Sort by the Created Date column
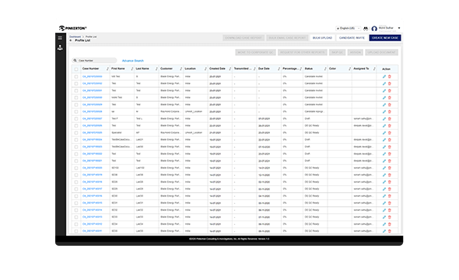The width and height of the screenshot is (459, 280). pos(230,68)
